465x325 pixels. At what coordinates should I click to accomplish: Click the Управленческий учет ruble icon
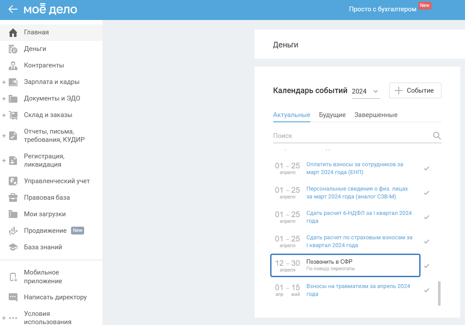[13, 181]
